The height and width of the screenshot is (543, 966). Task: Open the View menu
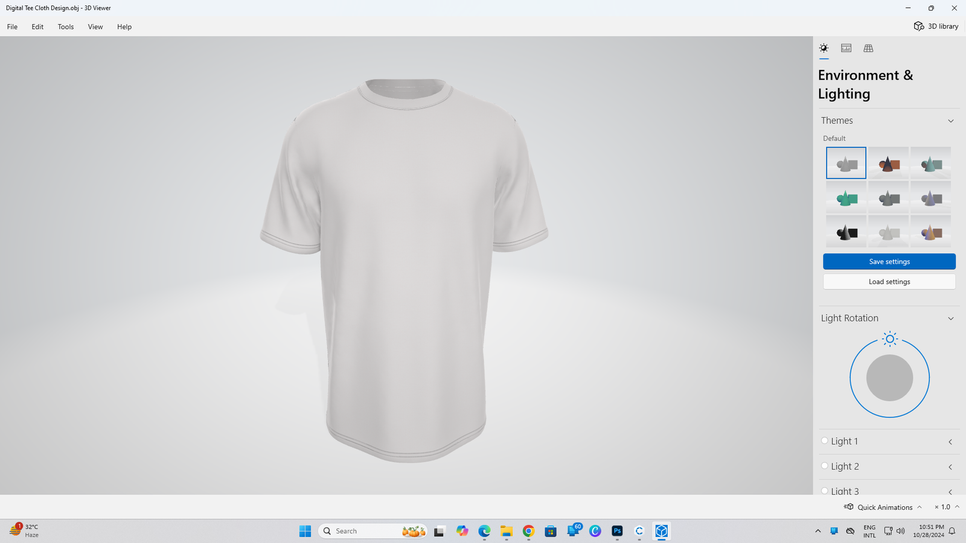[x=95, y=27]
